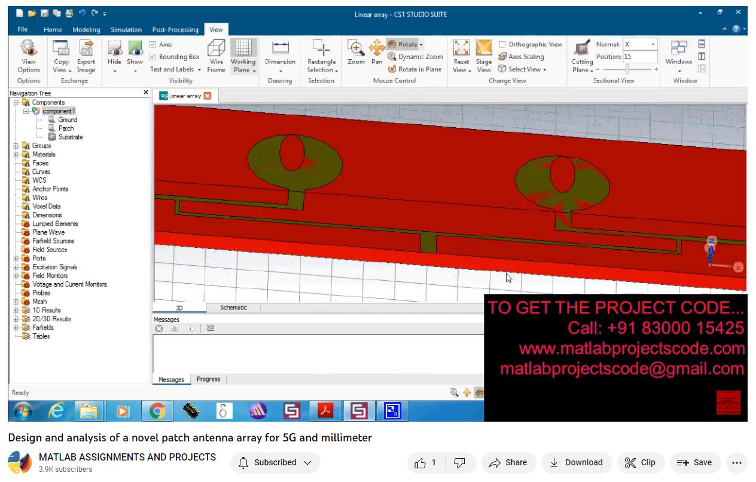The width and height of the screenshot is (756, 482).
Task: Open the CST help question-mark icon
Action: (736, 29)
